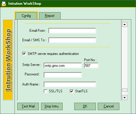Viewport: 136px width, 114px height.
Task: Click the vertical scrollbar thumb
Action: [x=125, y=90]
